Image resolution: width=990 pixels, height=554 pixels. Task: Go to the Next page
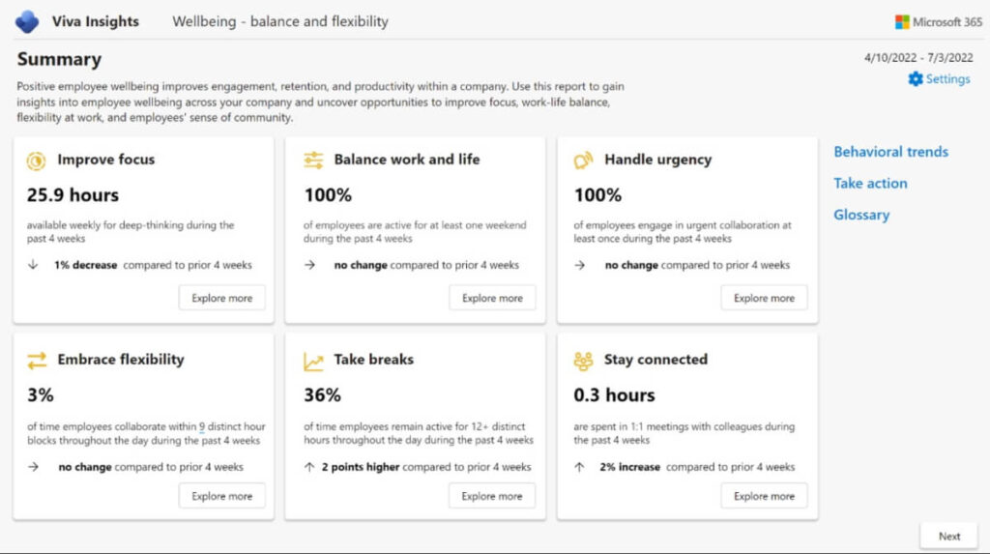tap(949, 536)
